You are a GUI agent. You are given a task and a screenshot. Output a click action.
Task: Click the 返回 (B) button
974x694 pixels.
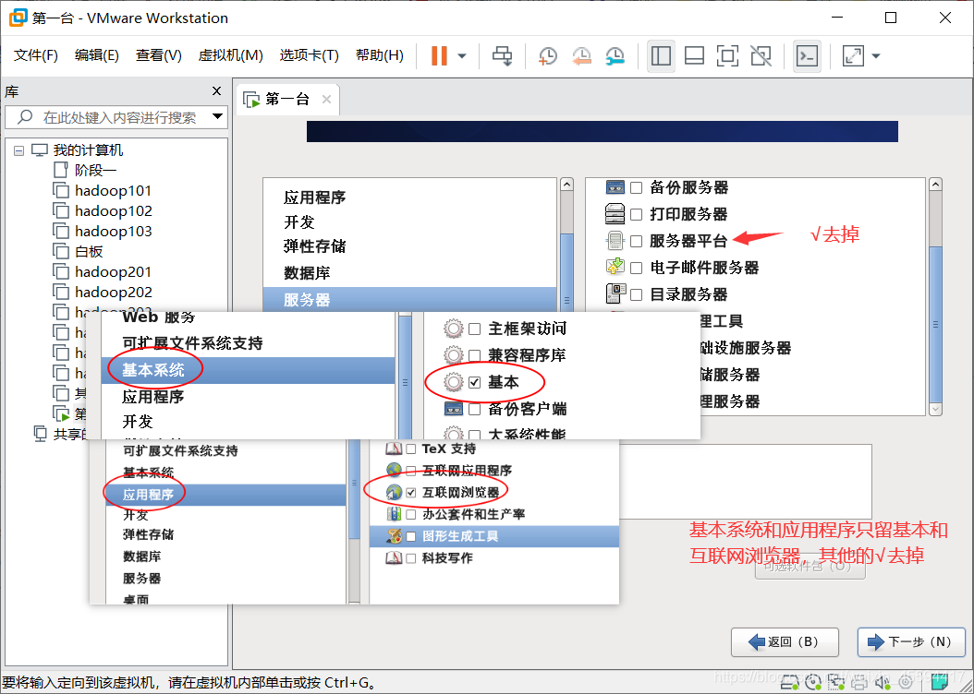[x=785, y=642]
